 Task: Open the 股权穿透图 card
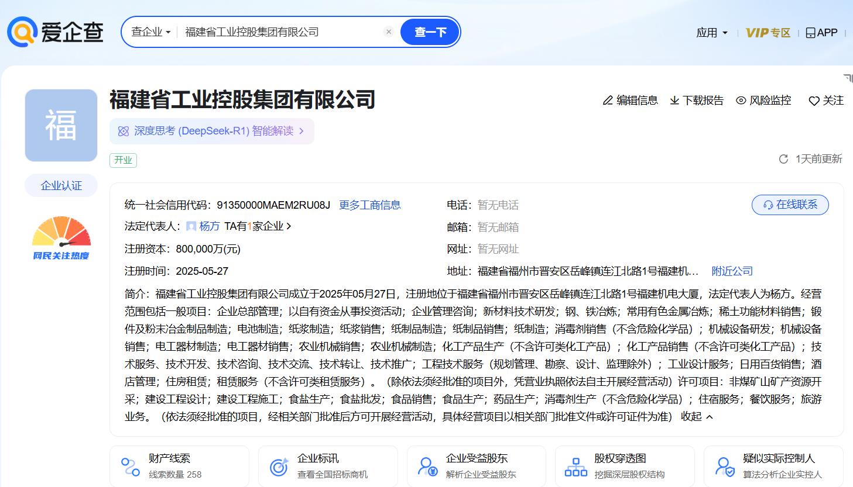[625, 466]
